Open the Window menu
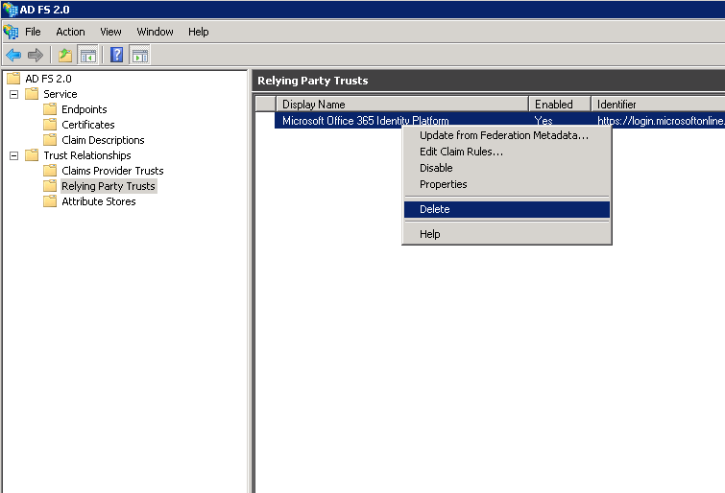 point(155,32)
